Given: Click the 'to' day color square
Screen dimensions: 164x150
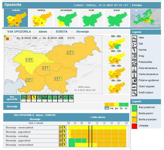Looking at the screenshot, I should pyautogui.click(x=121, y=105).
